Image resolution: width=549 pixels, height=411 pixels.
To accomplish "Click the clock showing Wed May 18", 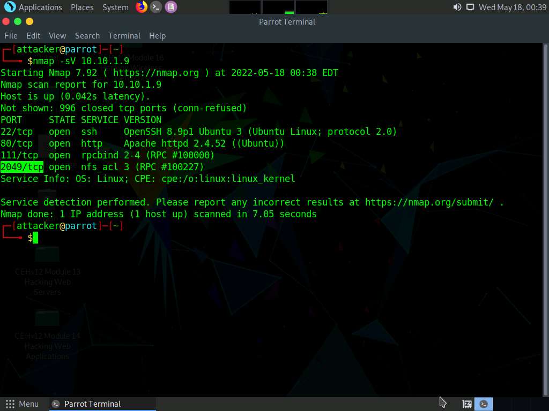I will click(x=512, y=7).
